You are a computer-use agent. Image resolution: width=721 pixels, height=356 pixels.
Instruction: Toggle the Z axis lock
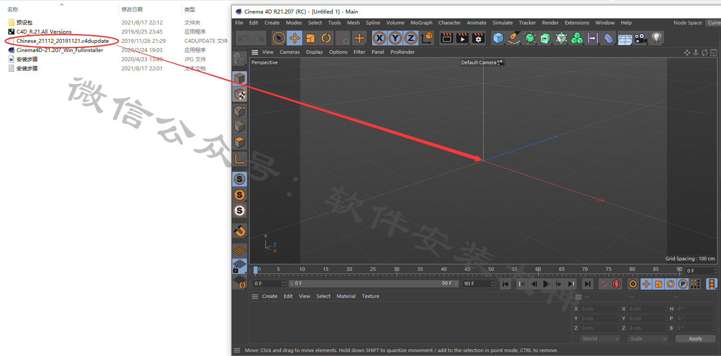click(x=411, y=38)
